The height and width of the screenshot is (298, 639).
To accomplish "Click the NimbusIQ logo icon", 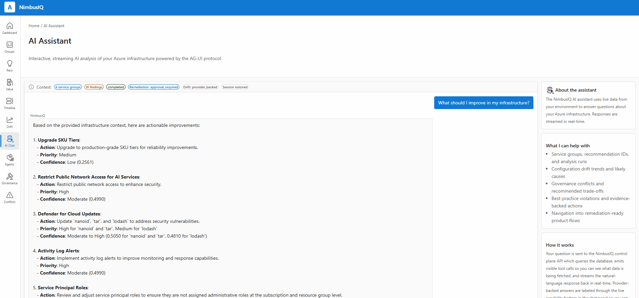I will point(9,7).
